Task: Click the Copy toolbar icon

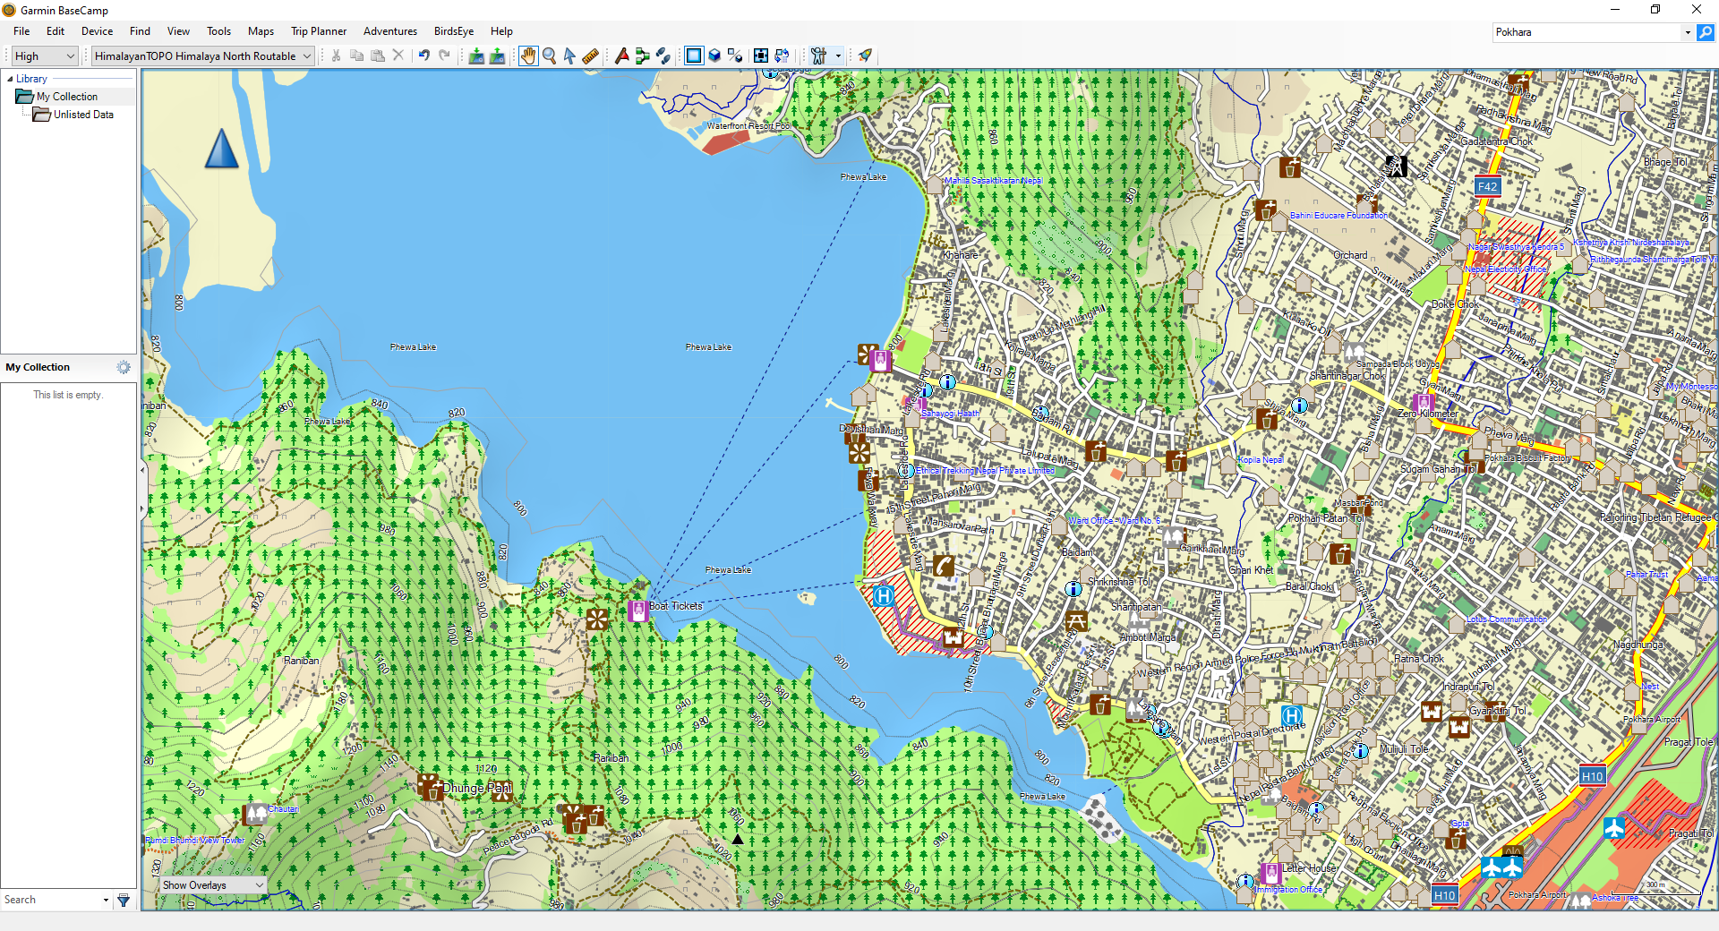Action: (356, 56)
